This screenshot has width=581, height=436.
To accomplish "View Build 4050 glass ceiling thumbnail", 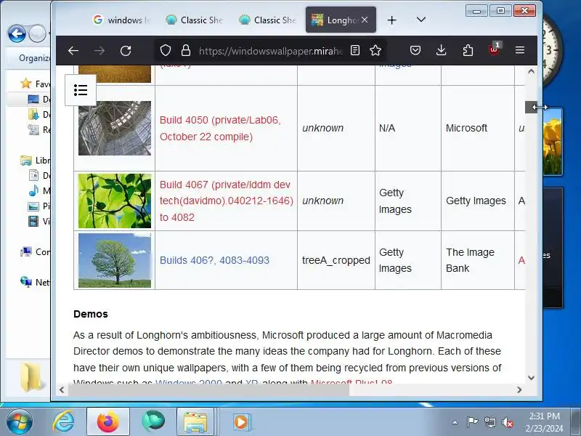I will tap(115, 129).
